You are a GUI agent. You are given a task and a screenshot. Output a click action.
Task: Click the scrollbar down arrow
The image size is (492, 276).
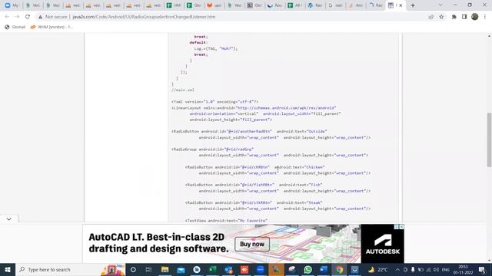[x=489, y=261]
